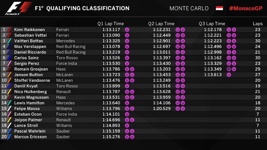Select the tyre icon beside Kvyat's Q1 time
Image resolution: width=267 pixels, height=150 pixels.
coord(127,86)
